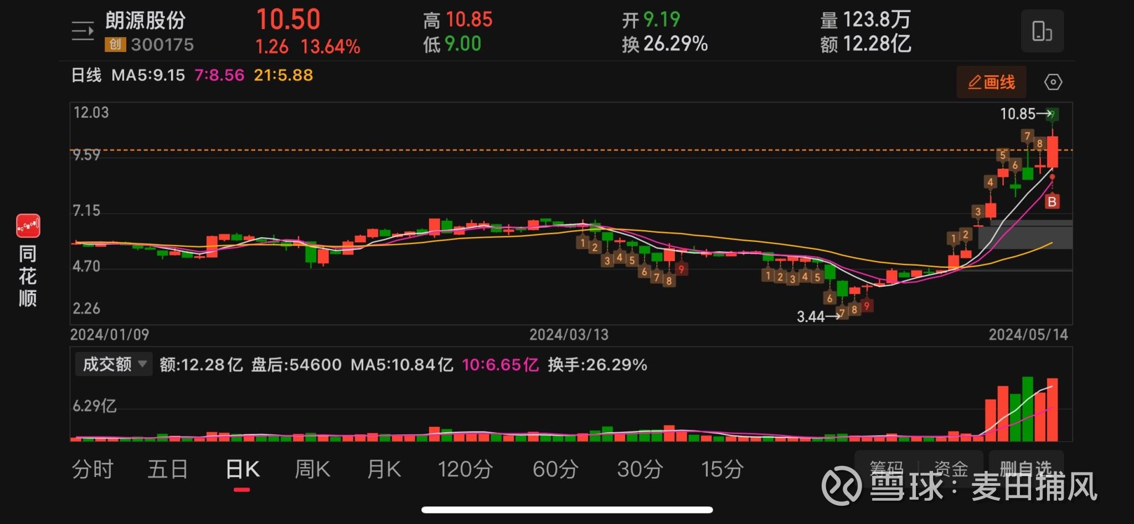Screen dimensions: 1134x524
Task: Tap the 创 board badge icon
Action: coord(115,45)
